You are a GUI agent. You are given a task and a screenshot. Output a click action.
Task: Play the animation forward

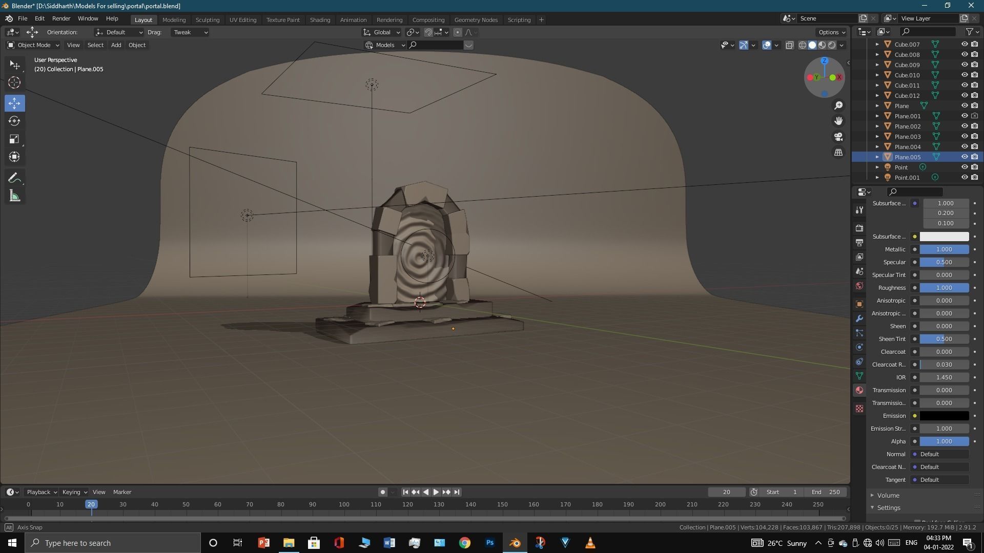coord(436,492)
